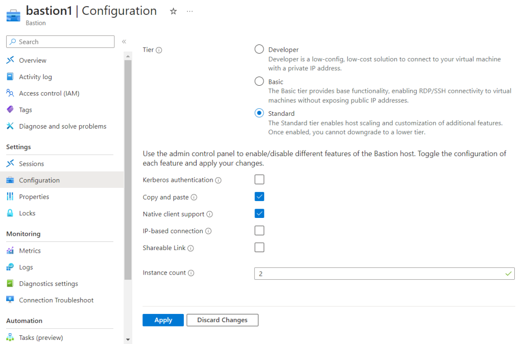Open Metrics under Monitoring

[x=30, y=251]
